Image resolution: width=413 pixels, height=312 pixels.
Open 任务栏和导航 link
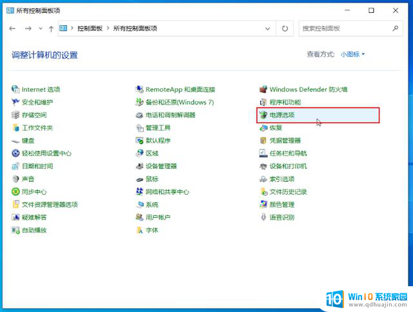click(x=288, y=153)
